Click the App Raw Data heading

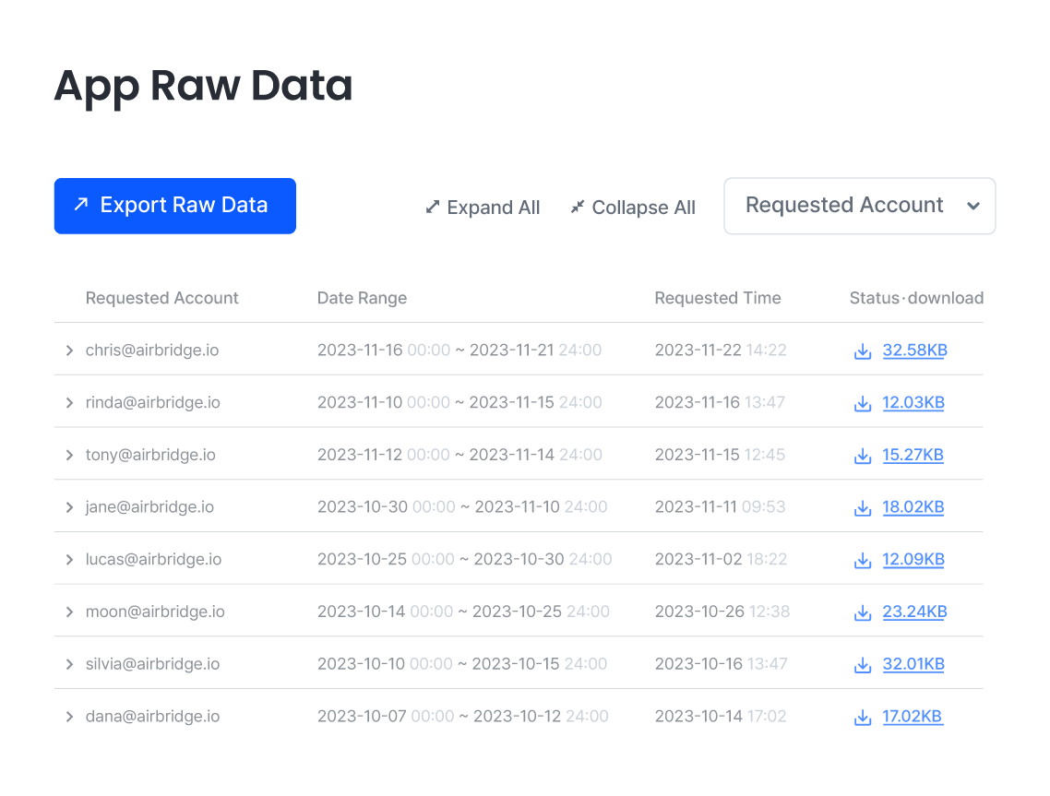(204, 87)
